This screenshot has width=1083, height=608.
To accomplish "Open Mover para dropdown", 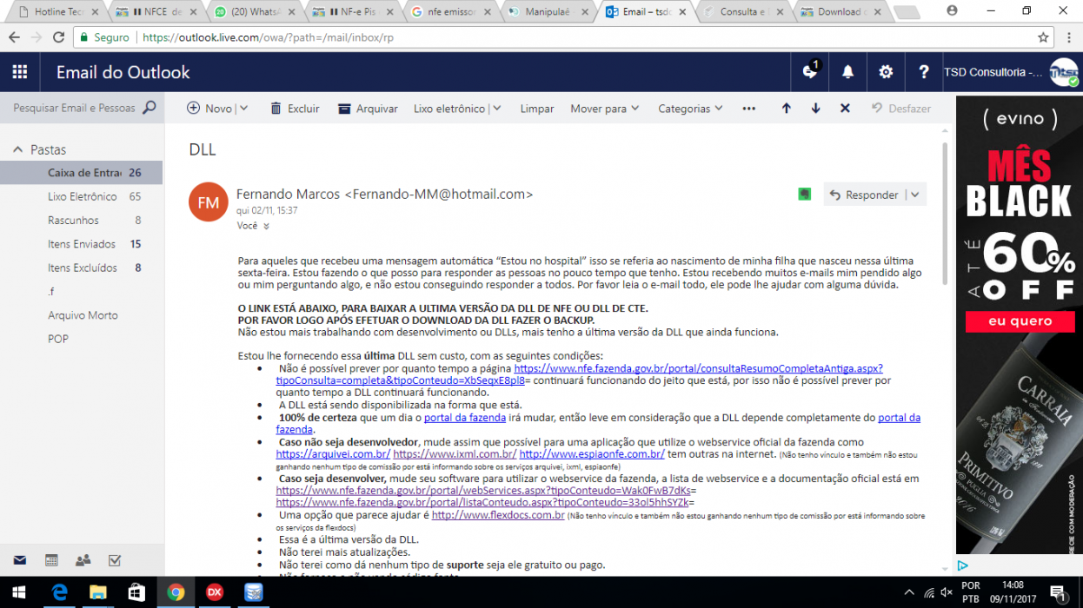I will (x=605, y=109).
